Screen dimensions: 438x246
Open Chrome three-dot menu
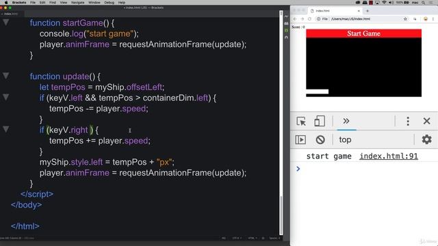(x=433, y=18)
